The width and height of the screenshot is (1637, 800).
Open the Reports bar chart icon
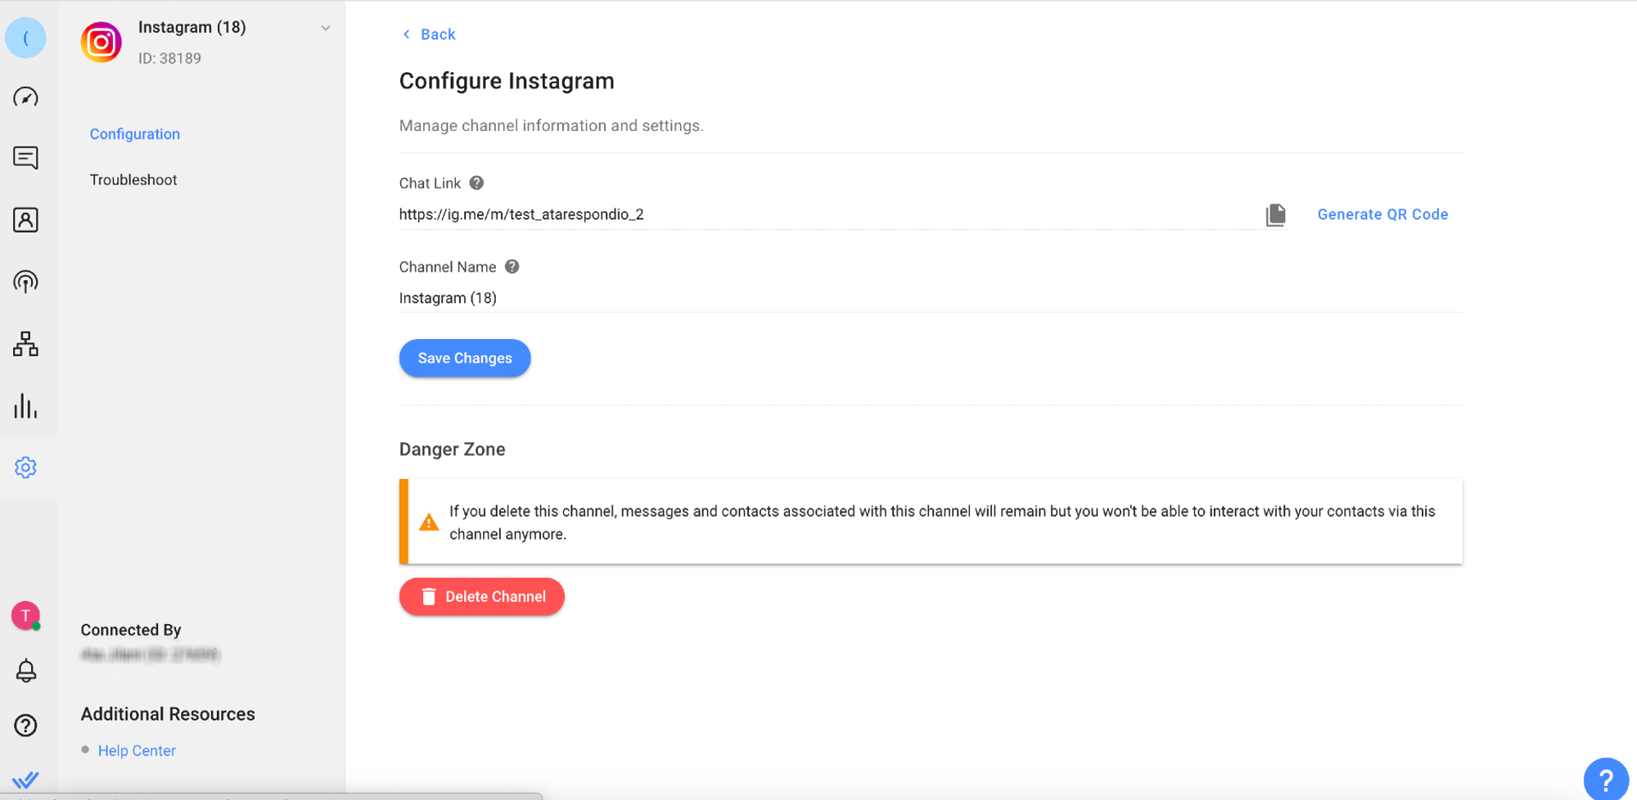(25, 406)
